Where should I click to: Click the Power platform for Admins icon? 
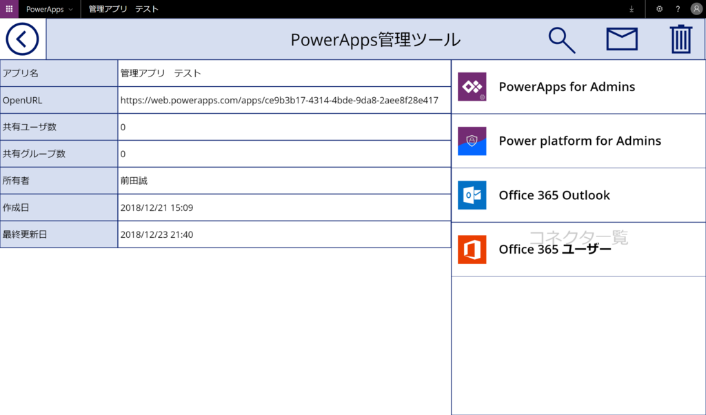tap(472, 141)
